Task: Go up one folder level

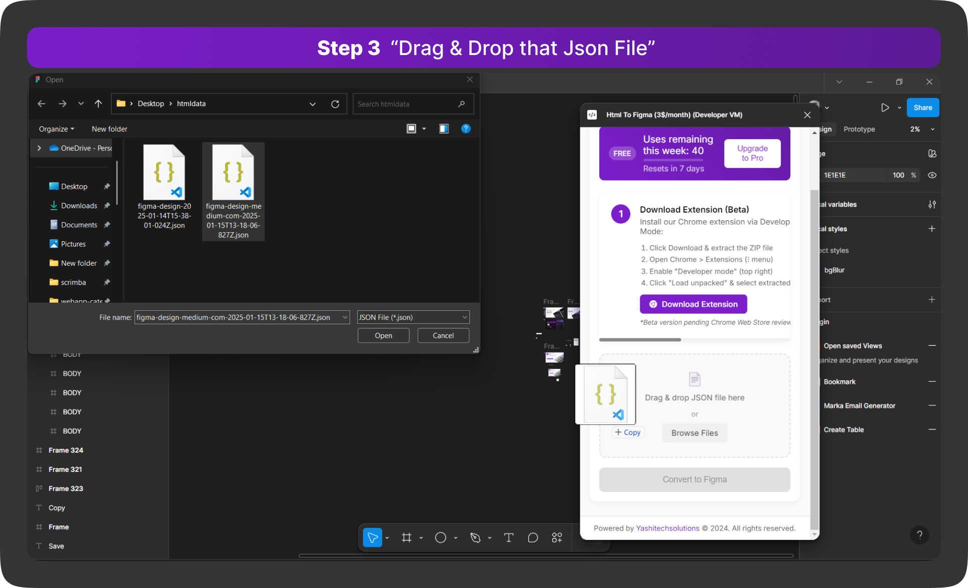Action: pos(98,104)
